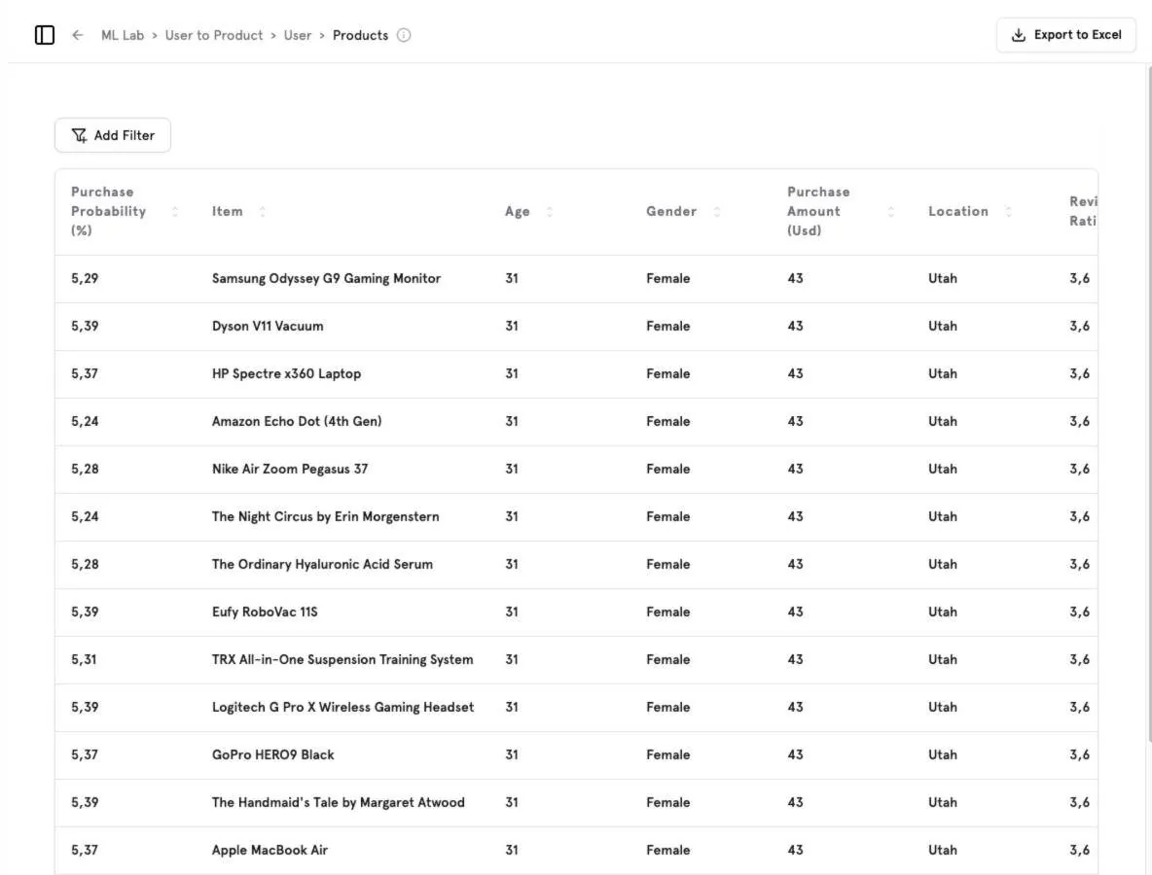Screen dimensions: 1152x875
Task: Click the Export to Excel button
Action: (1066, 34)
